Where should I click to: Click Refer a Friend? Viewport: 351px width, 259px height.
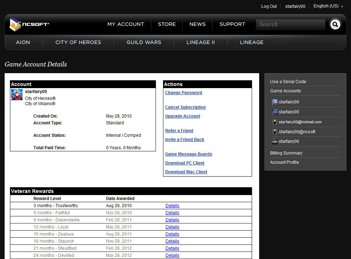click(x=179, y=131)
